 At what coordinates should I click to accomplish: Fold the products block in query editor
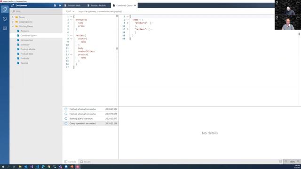tap(71, 20)
